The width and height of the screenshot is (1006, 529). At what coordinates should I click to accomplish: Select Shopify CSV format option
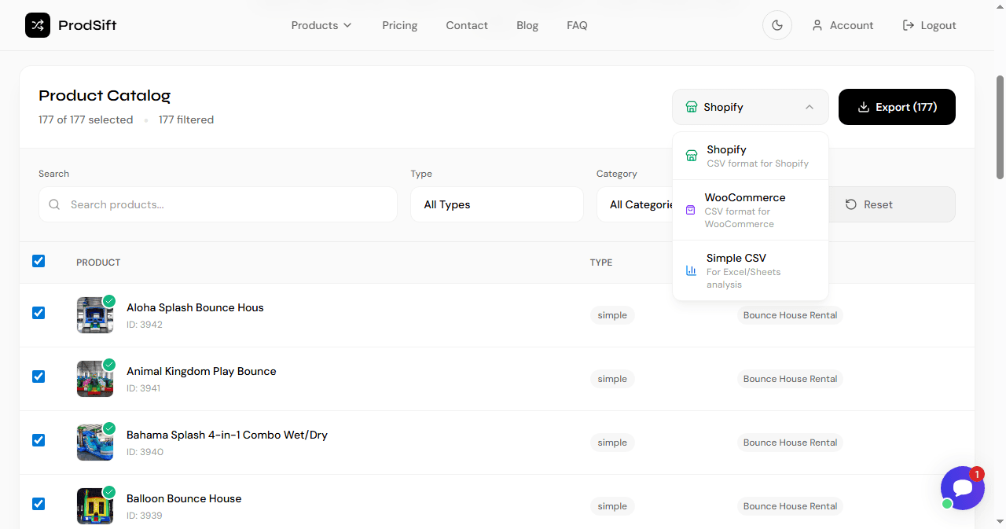click(751, 156)
